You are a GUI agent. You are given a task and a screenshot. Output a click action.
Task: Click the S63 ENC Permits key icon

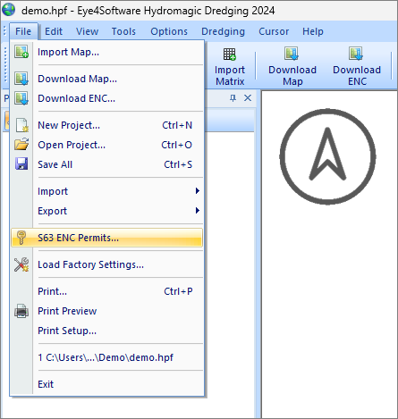point(21,238)
